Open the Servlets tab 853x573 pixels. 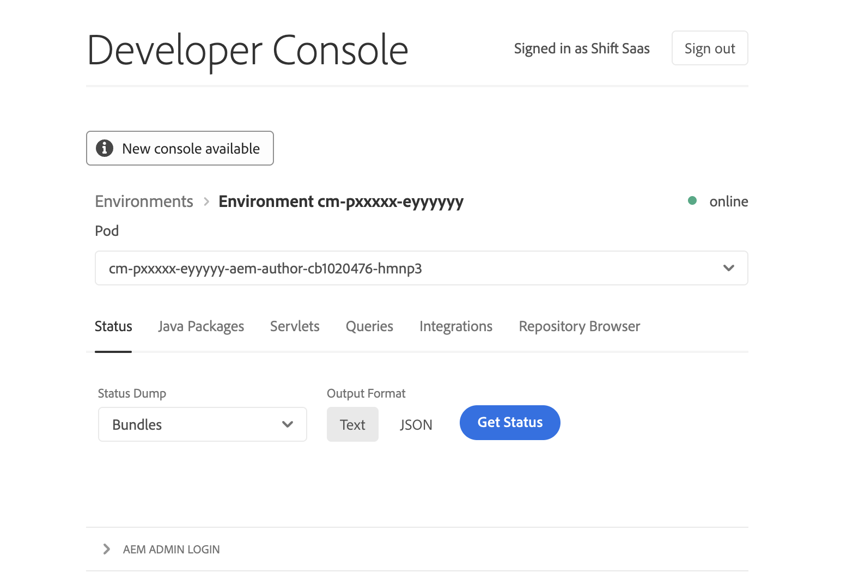coord(295,326)
